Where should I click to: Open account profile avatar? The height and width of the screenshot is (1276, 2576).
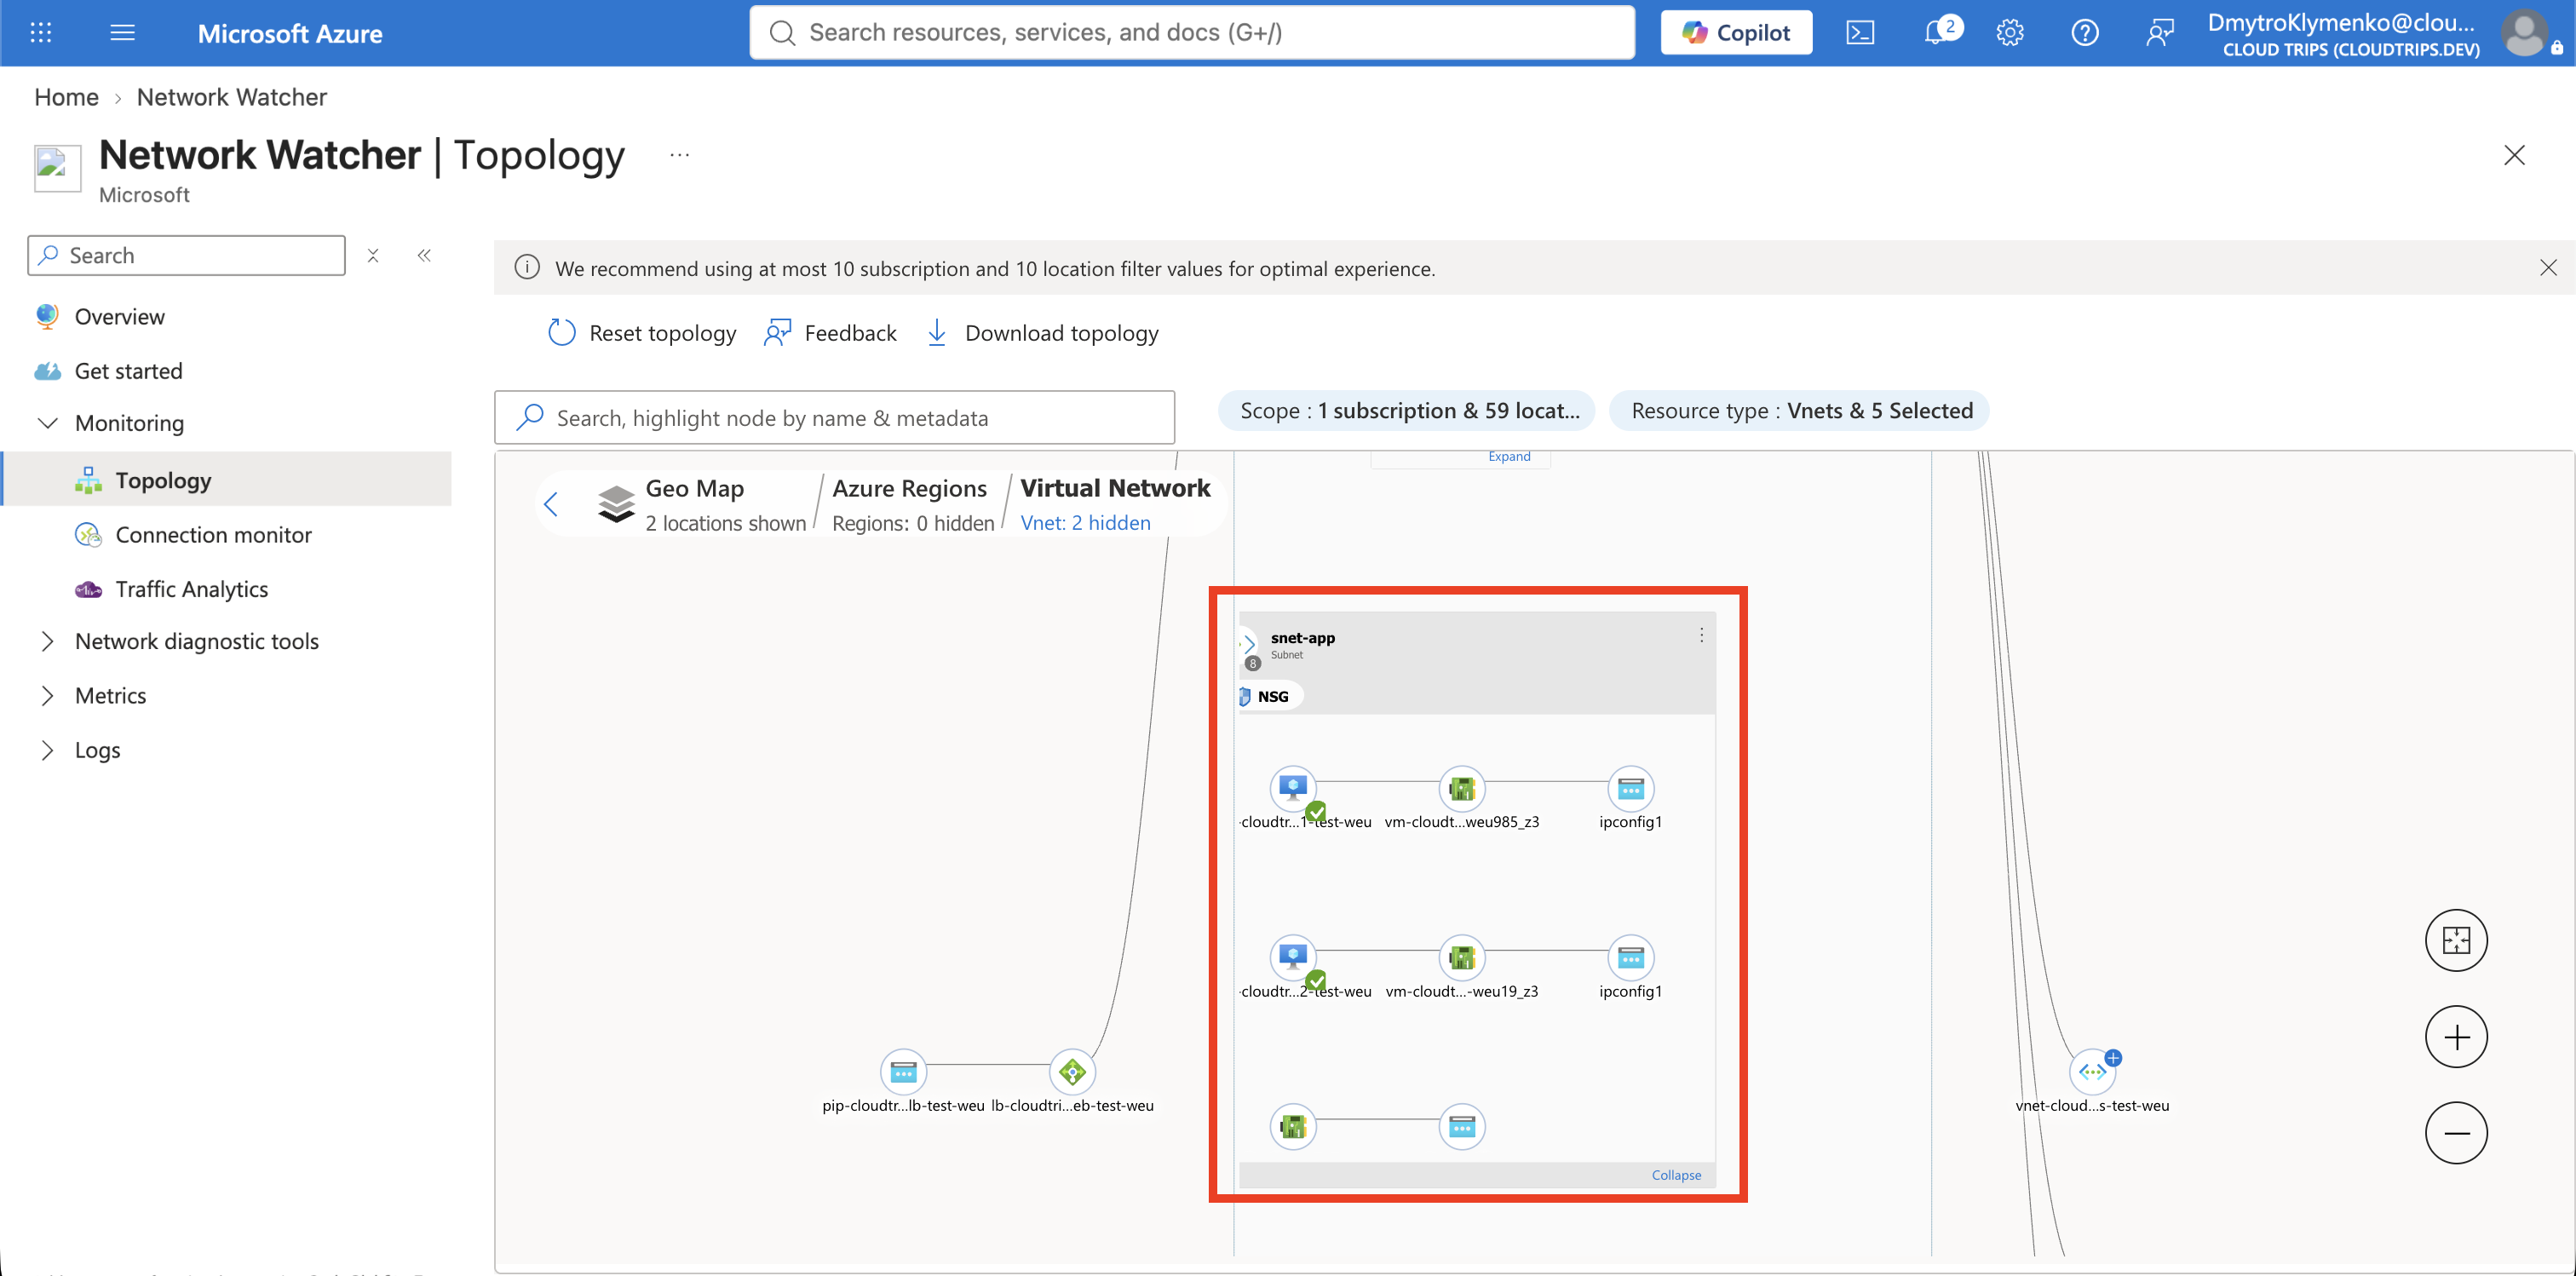2523,33
